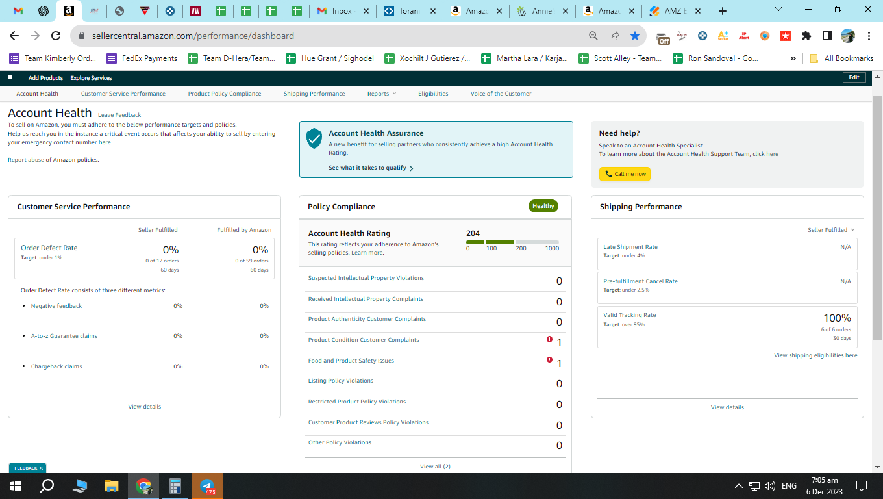Click the Edit button in the dark header

(854, 77)
